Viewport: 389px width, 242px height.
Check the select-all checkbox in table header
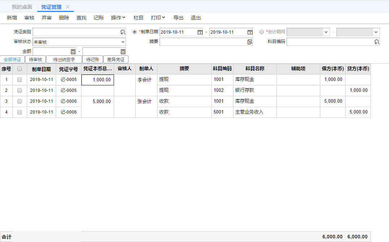[x=20, y=69]
